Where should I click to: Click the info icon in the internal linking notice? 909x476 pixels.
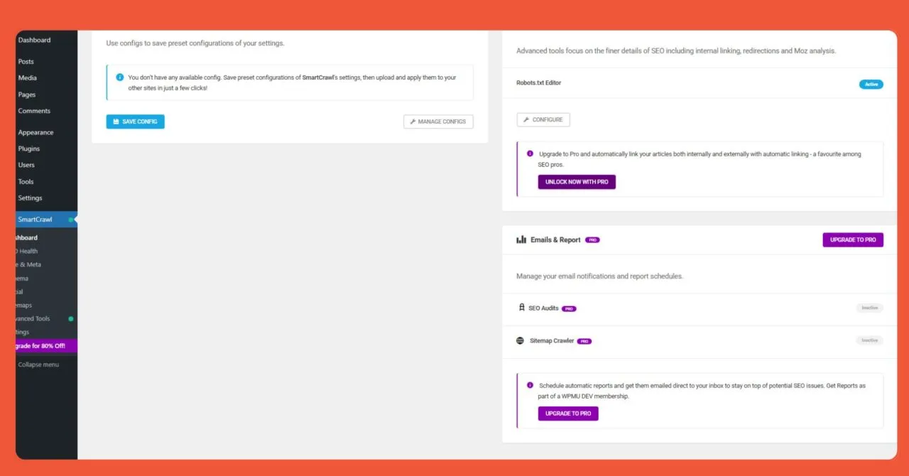coord(530,154)
